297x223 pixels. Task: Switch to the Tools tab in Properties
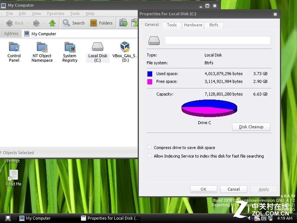[172, 25]
